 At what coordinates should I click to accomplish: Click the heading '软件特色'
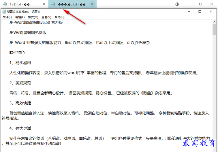pyautogui.click(x=17, y=53)
